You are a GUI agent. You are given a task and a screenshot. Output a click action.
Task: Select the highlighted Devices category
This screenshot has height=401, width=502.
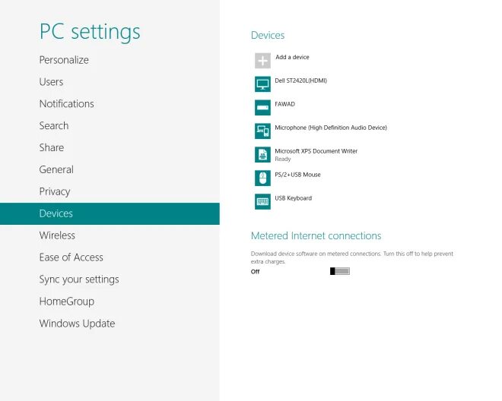(110, 213)
